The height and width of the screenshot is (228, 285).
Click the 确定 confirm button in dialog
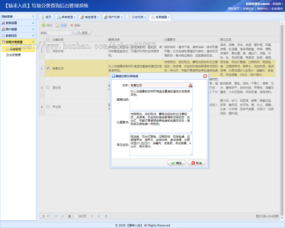[176, 162]
